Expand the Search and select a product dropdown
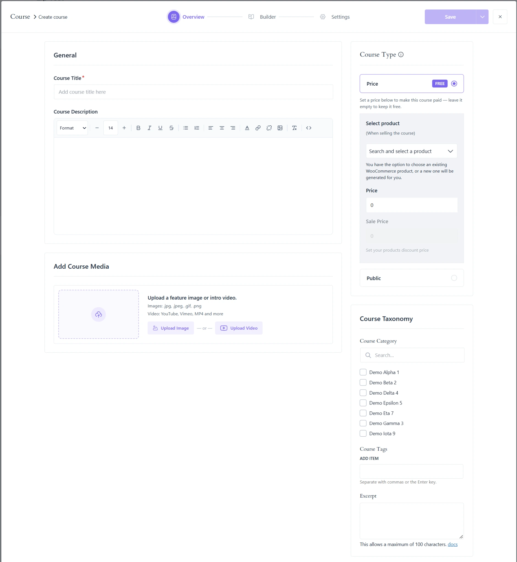517x562 pixels. pos(411,151)
